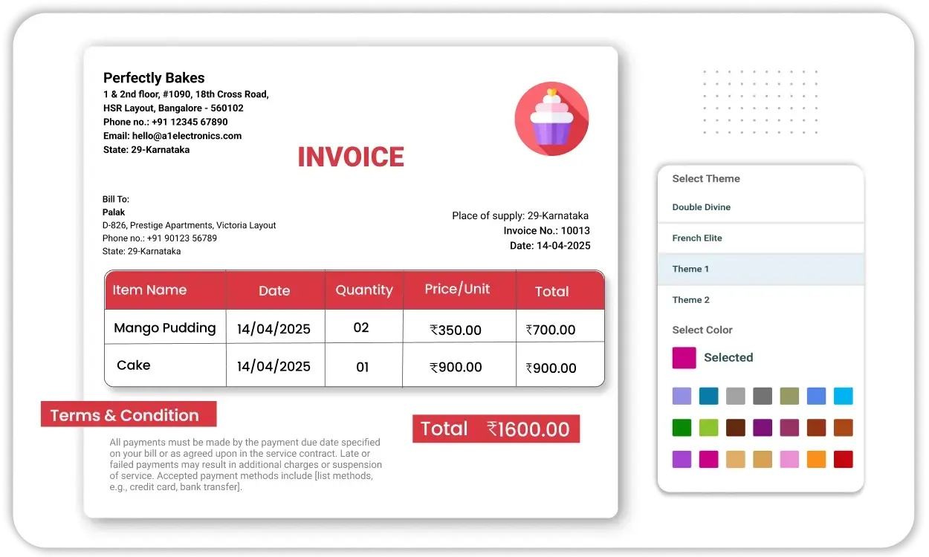Select the Double Divine theme
The height and width of the screenshot is (557, 929).
coord(701,207)
